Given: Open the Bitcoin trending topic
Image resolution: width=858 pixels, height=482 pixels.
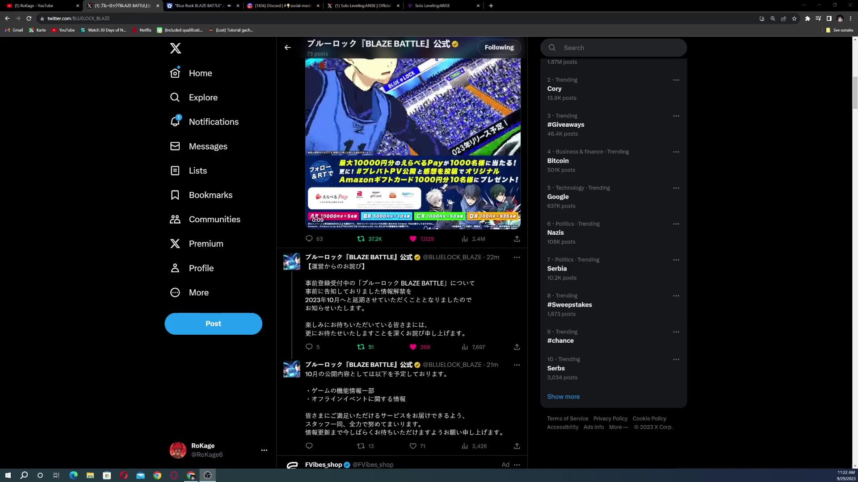Looking at the screenshot, I should pos(557,160).
